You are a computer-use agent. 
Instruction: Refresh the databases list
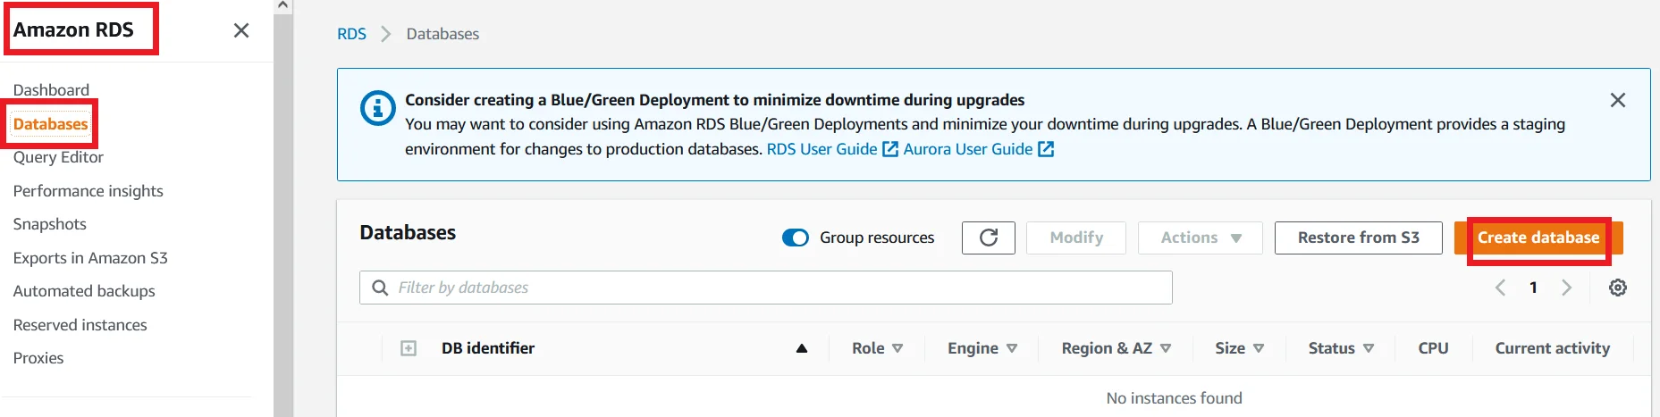[x=989, y=238]
